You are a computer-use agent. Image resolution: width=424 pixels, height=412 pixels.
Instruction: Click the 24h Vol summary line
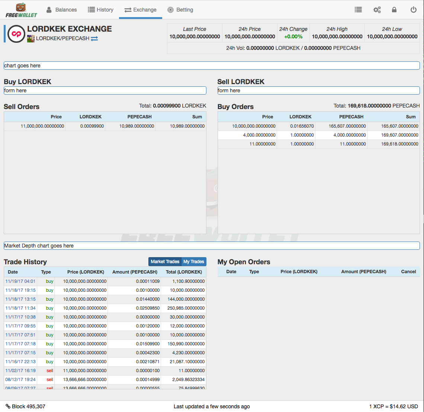[x=293, y=48]
